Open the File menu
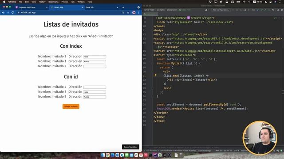The width and height of the screenshot is (284, 159). 20,2
